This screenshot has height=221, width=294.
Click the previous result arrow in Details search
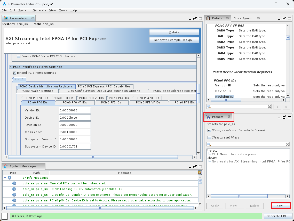click(277, 107)
